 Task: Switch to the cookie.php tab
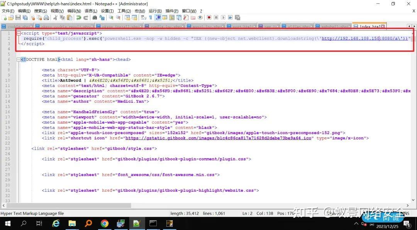pyautogui.click(x=17, y=26)
